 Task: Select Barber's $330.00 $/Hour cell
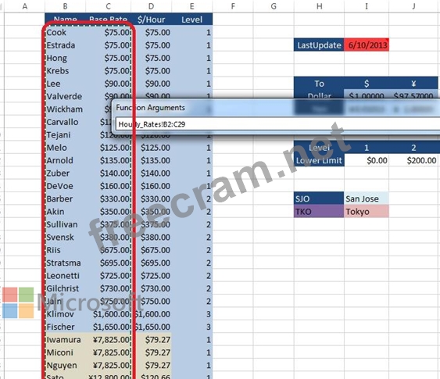152,199
